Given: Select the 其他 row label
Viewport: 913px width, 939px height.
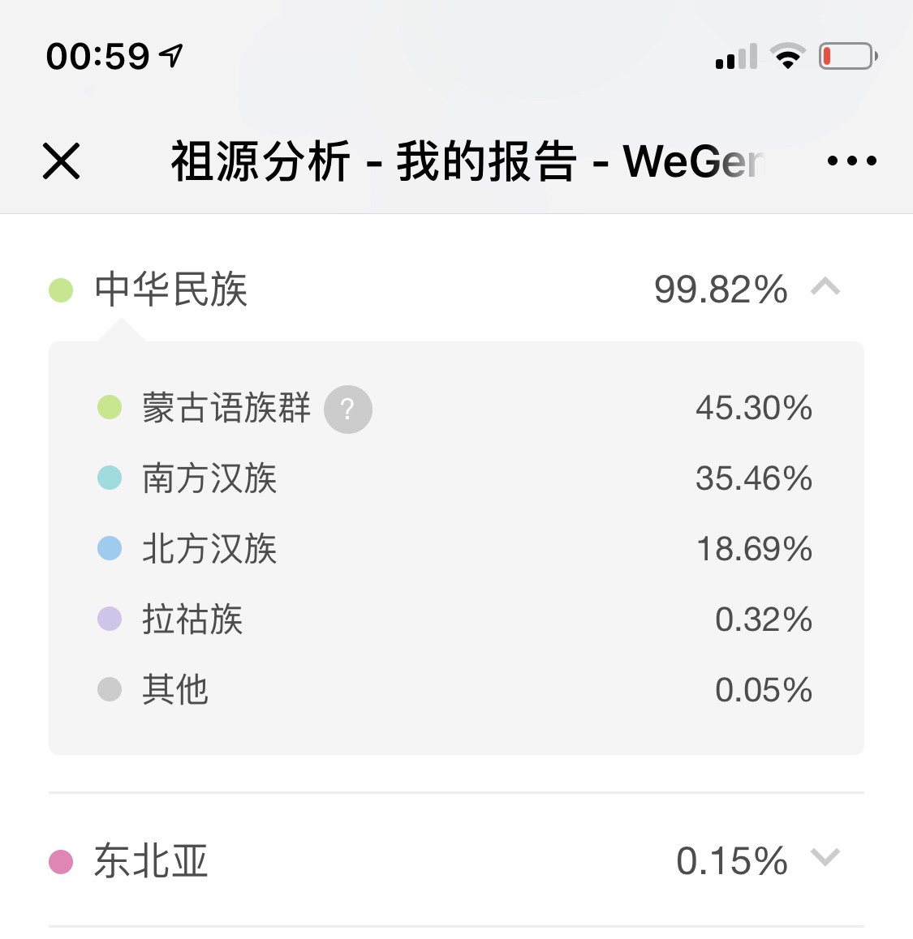Looking at the screenshot, I should 175,689.
